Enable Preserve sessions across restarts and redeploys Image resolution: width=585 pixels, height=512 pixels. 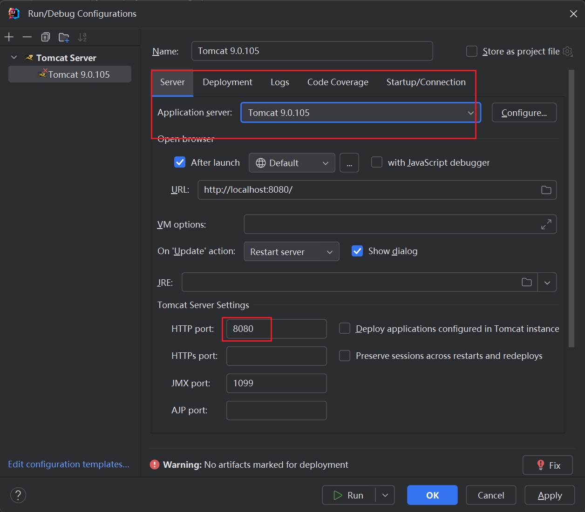(345, 356)
